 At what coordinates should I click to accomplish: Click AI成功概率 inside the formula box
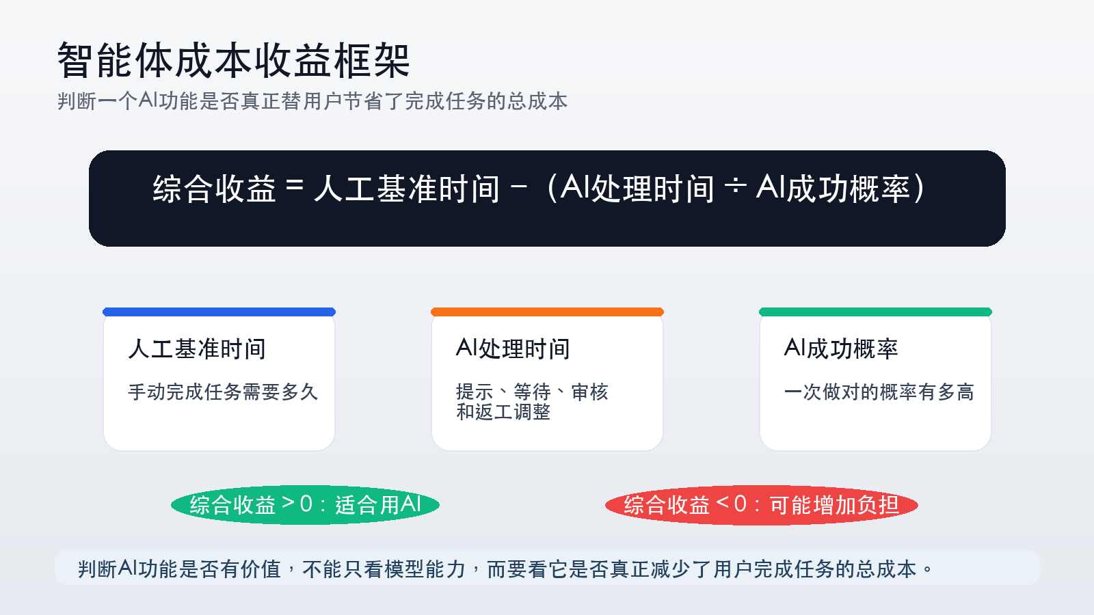833,189
